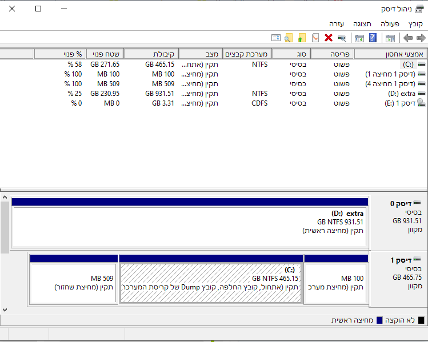Click the scrollbar down arrow in disk pane

[5, 310]
